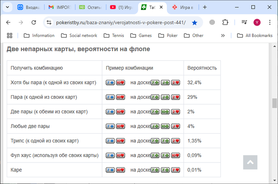Open the media control playlist icon
This screenshot has width=278, height=184.
pyautogui.click(x=244, y=22)
